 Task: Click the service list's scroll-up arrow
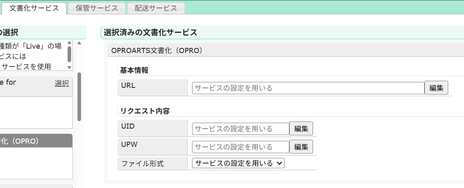click(x=79, y=43)
